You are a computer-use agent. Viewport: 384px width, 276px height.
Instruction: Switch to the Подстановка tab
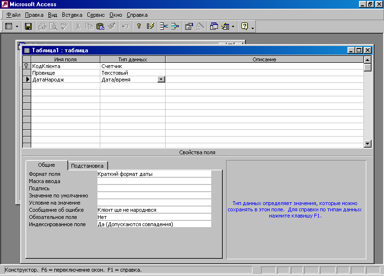tap(87, 166)
